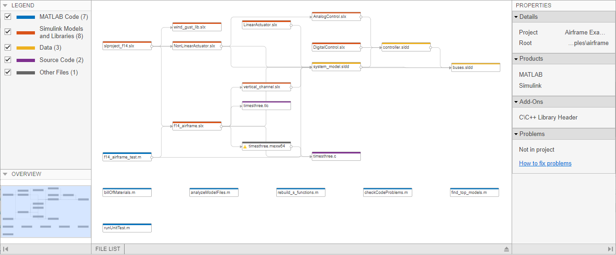Select the timesthree.tlc node
The image size is (616, 255).
(267, 106)
